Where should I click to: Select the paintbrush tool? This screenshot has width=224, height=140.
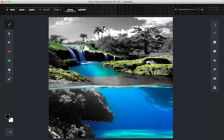(9, 24)
